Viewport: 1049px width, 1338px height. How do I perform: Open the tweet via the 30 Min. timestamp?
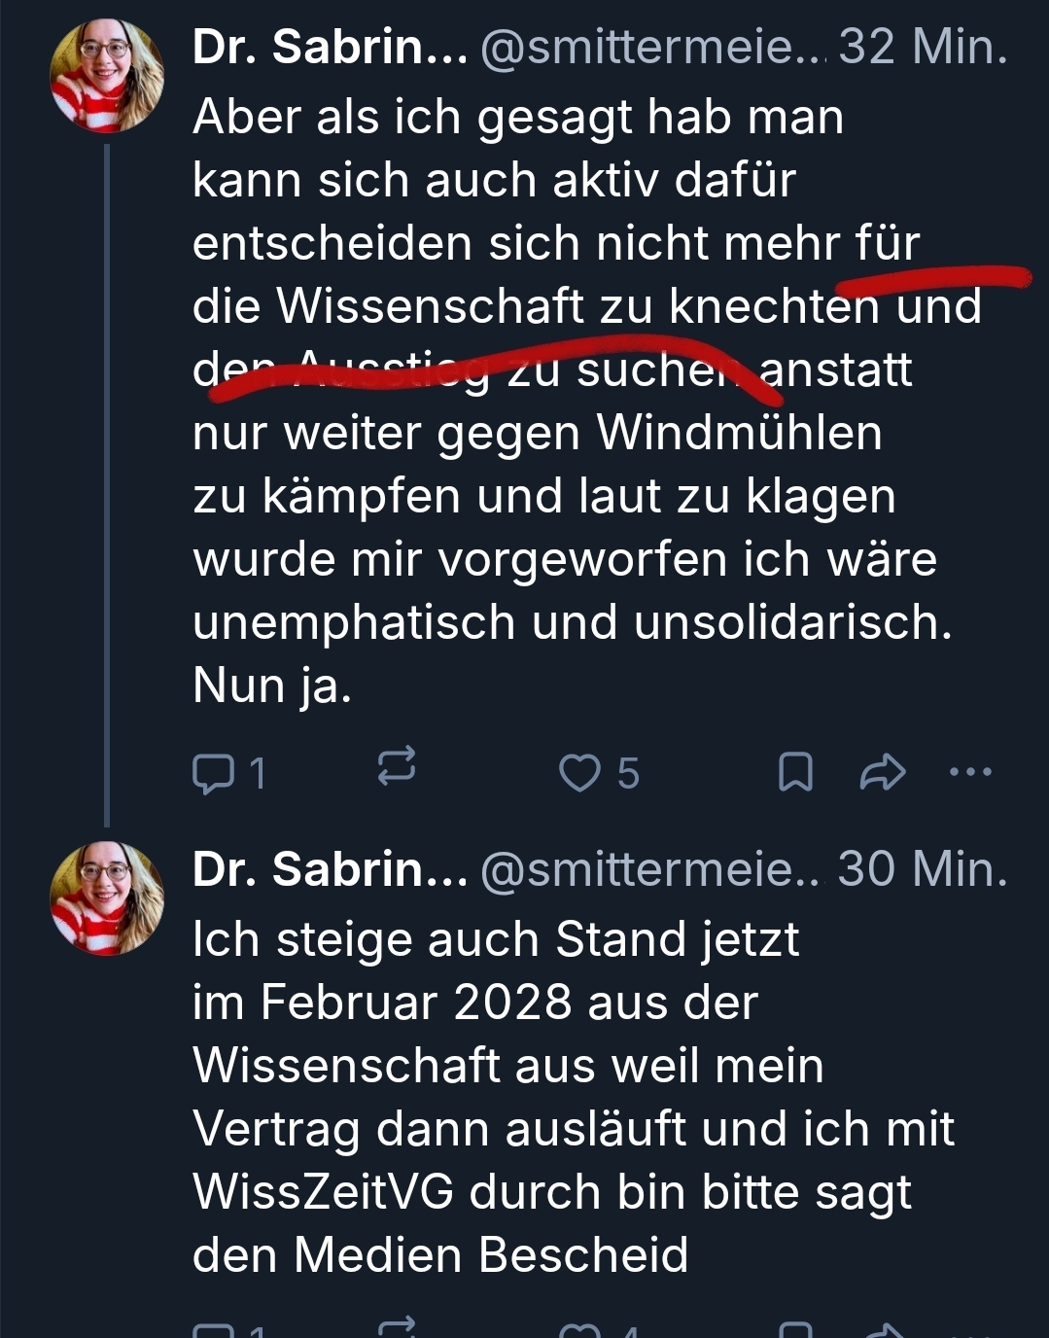(923, 868)
